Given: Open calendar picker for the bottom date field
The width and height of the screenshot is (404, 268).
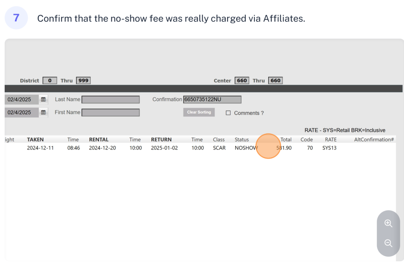Looking at the screenshot, I should click(43, 113).
